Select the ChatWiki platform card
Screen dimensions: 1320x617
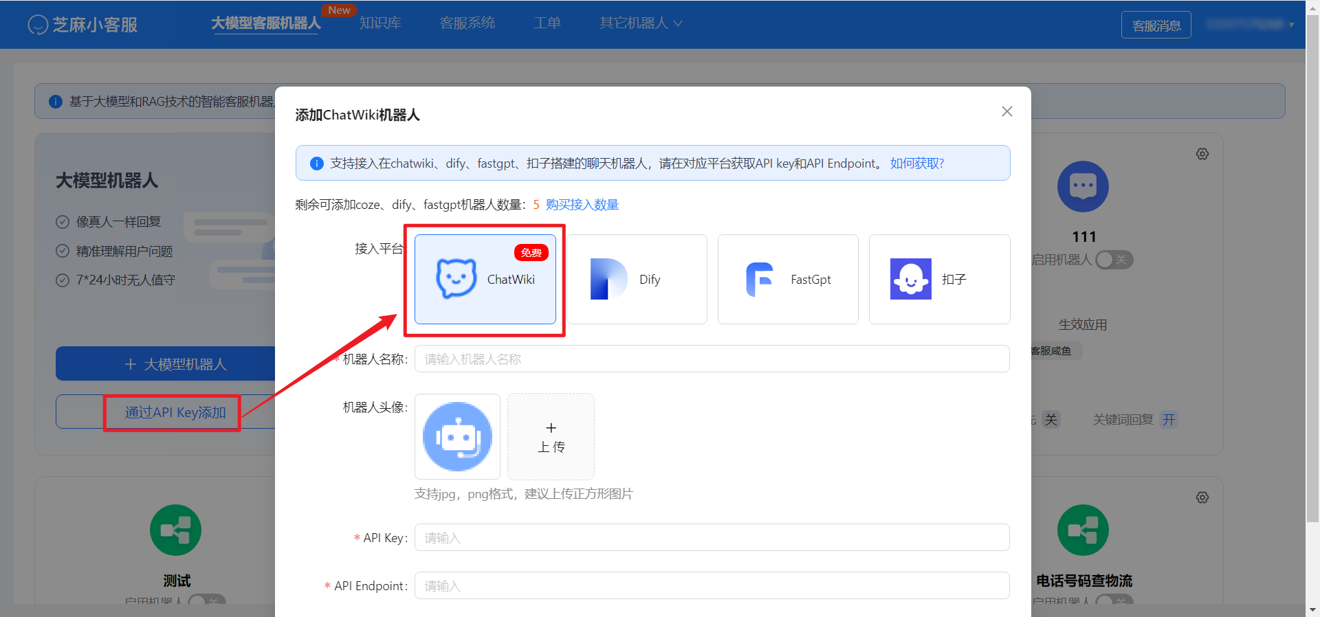coord(485,279)
